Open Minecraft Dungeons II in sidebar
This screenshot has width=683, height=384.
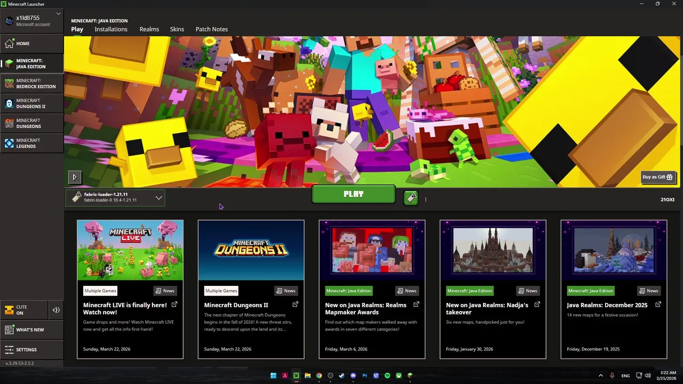[x=32, y=103]
